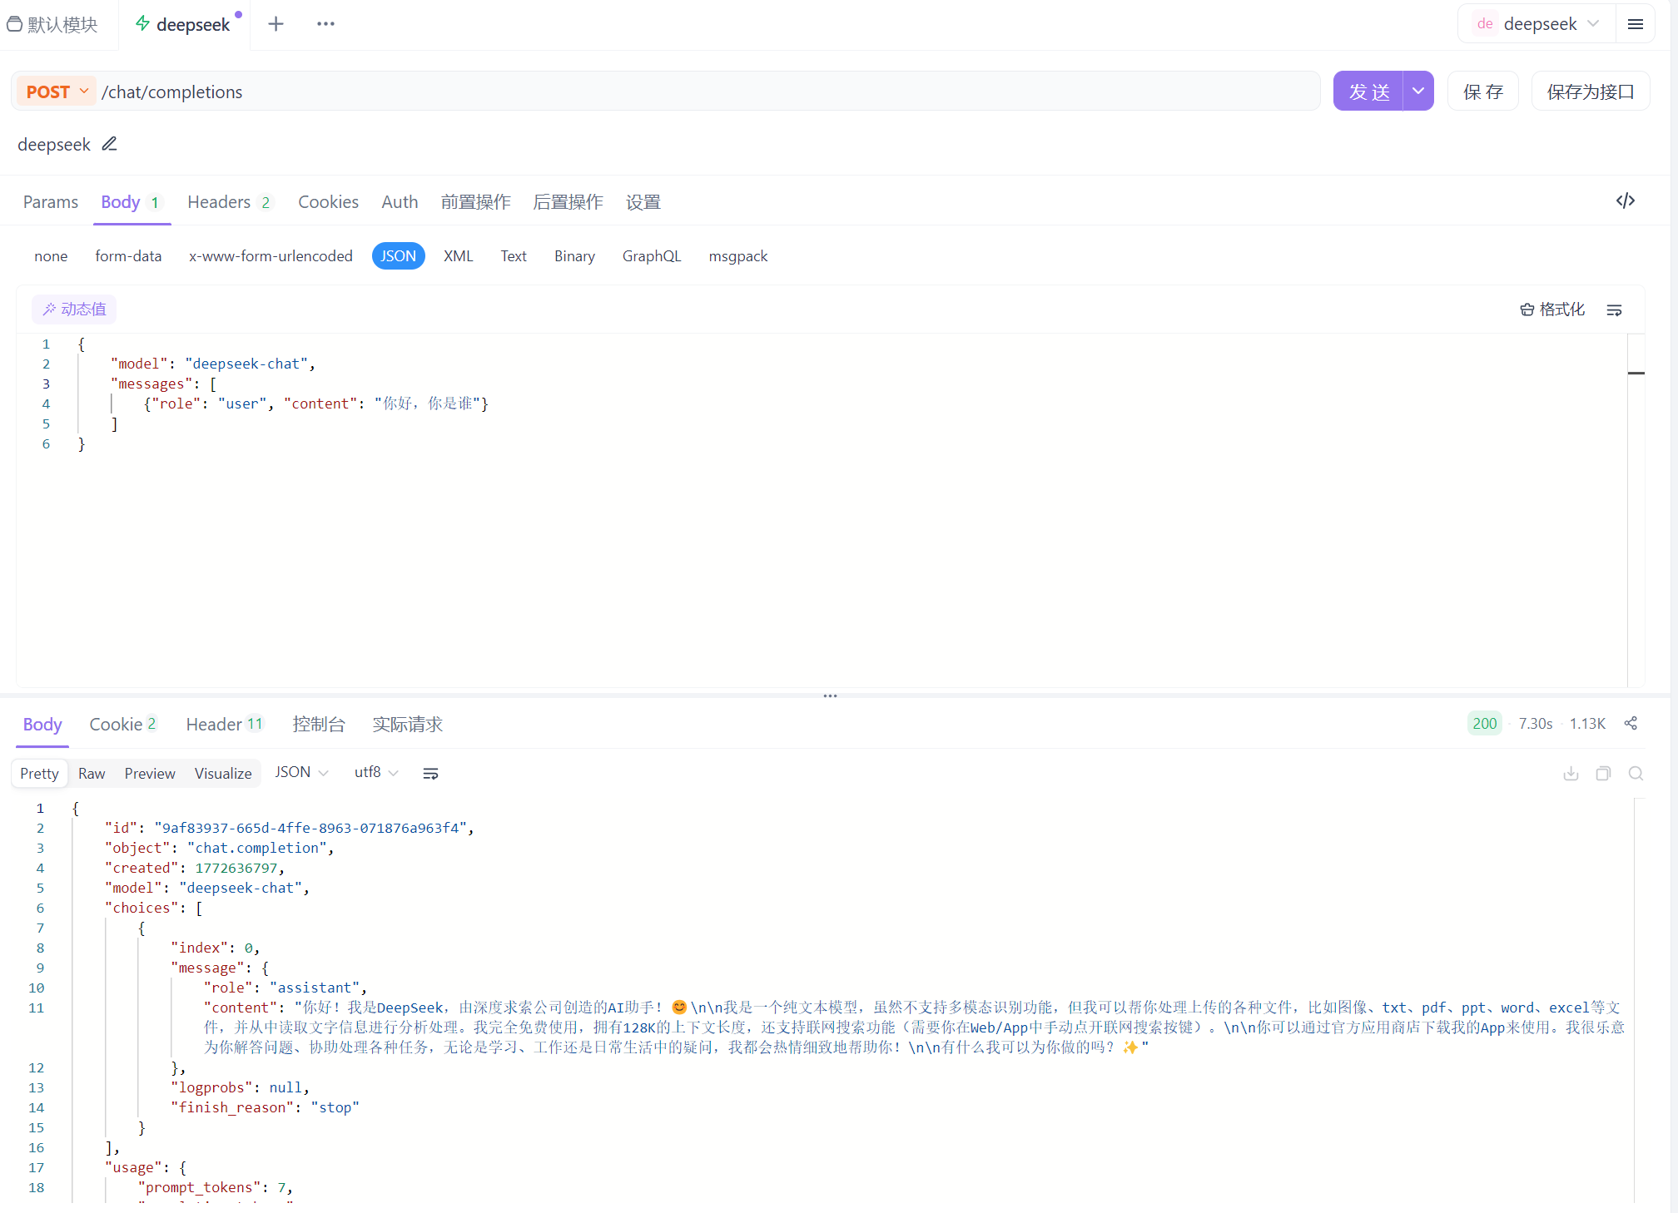
Task: Click the 保存为接口 button
Action: (x=1590, y=91)
